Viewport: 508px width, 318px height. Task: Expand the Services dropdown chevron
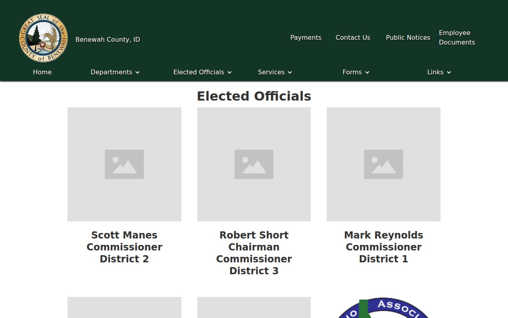click(x=290, y=72)
